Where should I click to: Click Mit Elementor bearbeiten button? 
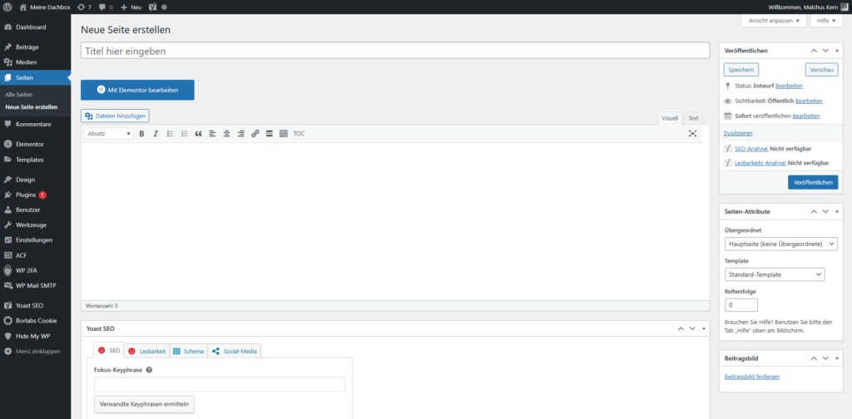(137, 90)
